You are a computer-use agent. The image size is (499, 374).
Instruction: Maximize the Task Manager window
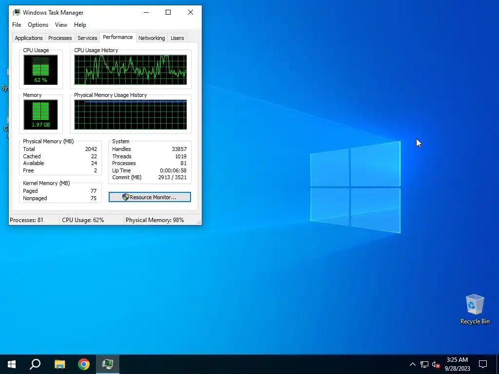pos(168,12)
